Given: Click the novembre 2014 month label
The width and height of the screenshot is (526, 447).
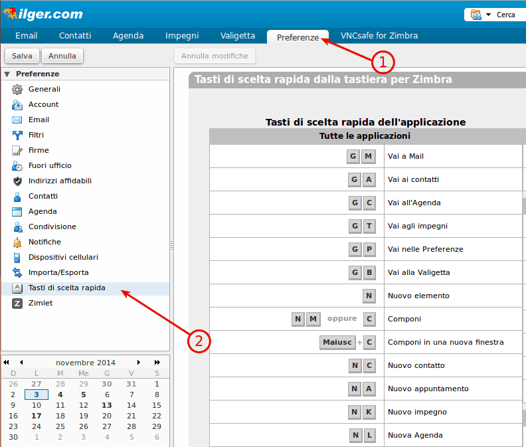Looking at the screenshot, I should (x=86, y=363).
